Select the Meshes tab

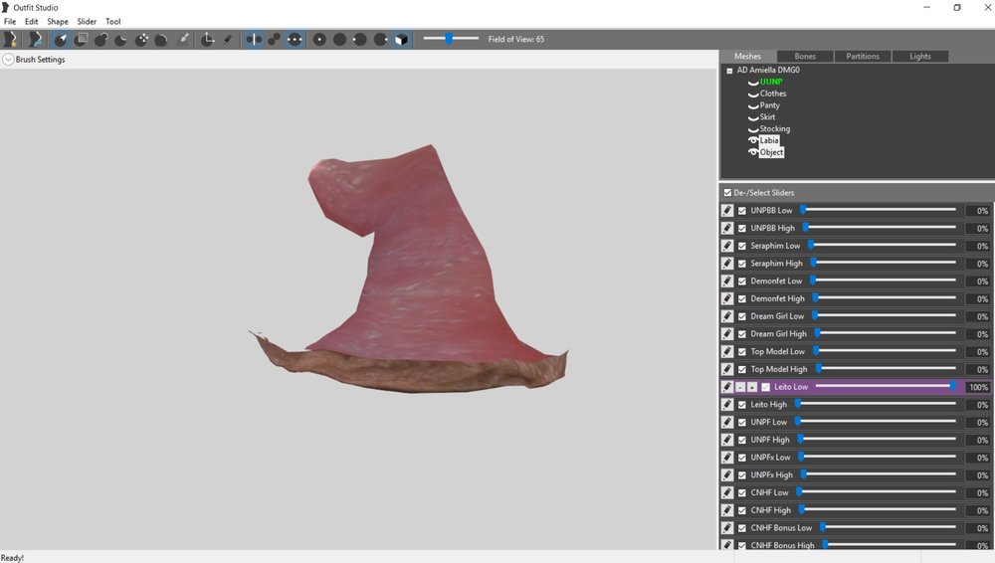pos(747,56)
